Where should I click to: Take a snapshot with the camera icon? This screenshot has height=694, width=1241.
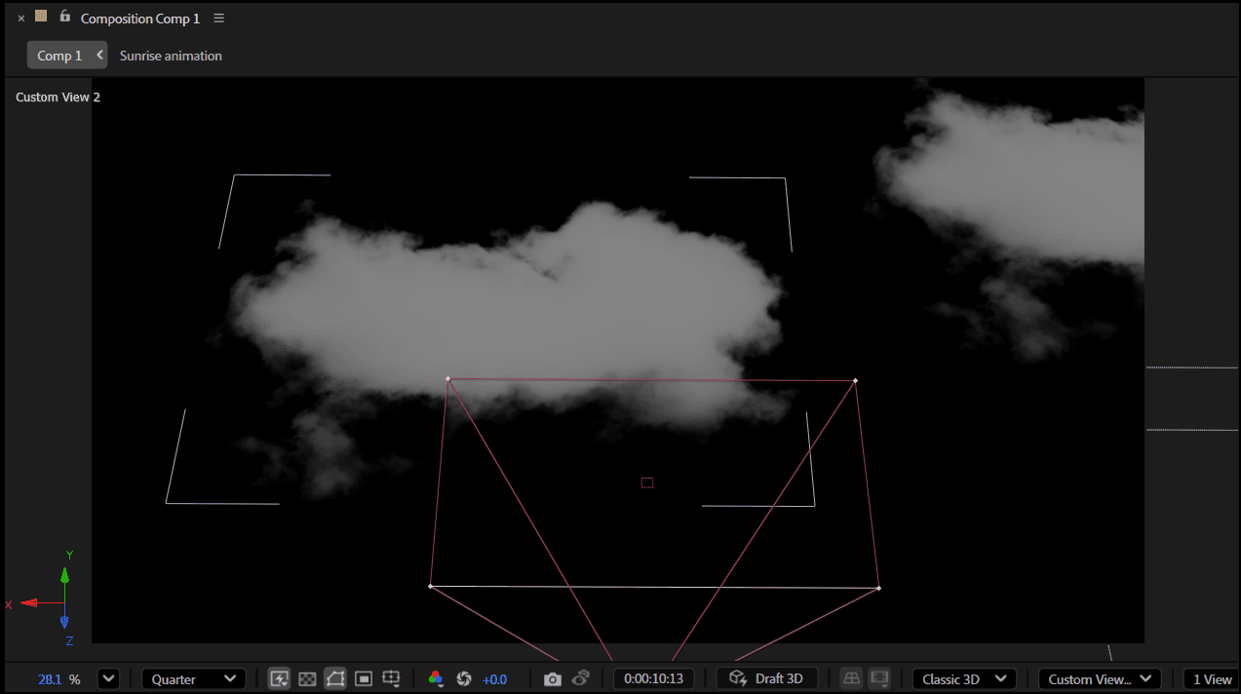tap(553, 678)
